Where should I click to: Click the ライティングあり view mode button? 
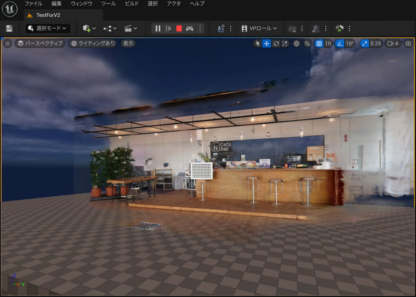pyautogui.click(x=93, y=43)
